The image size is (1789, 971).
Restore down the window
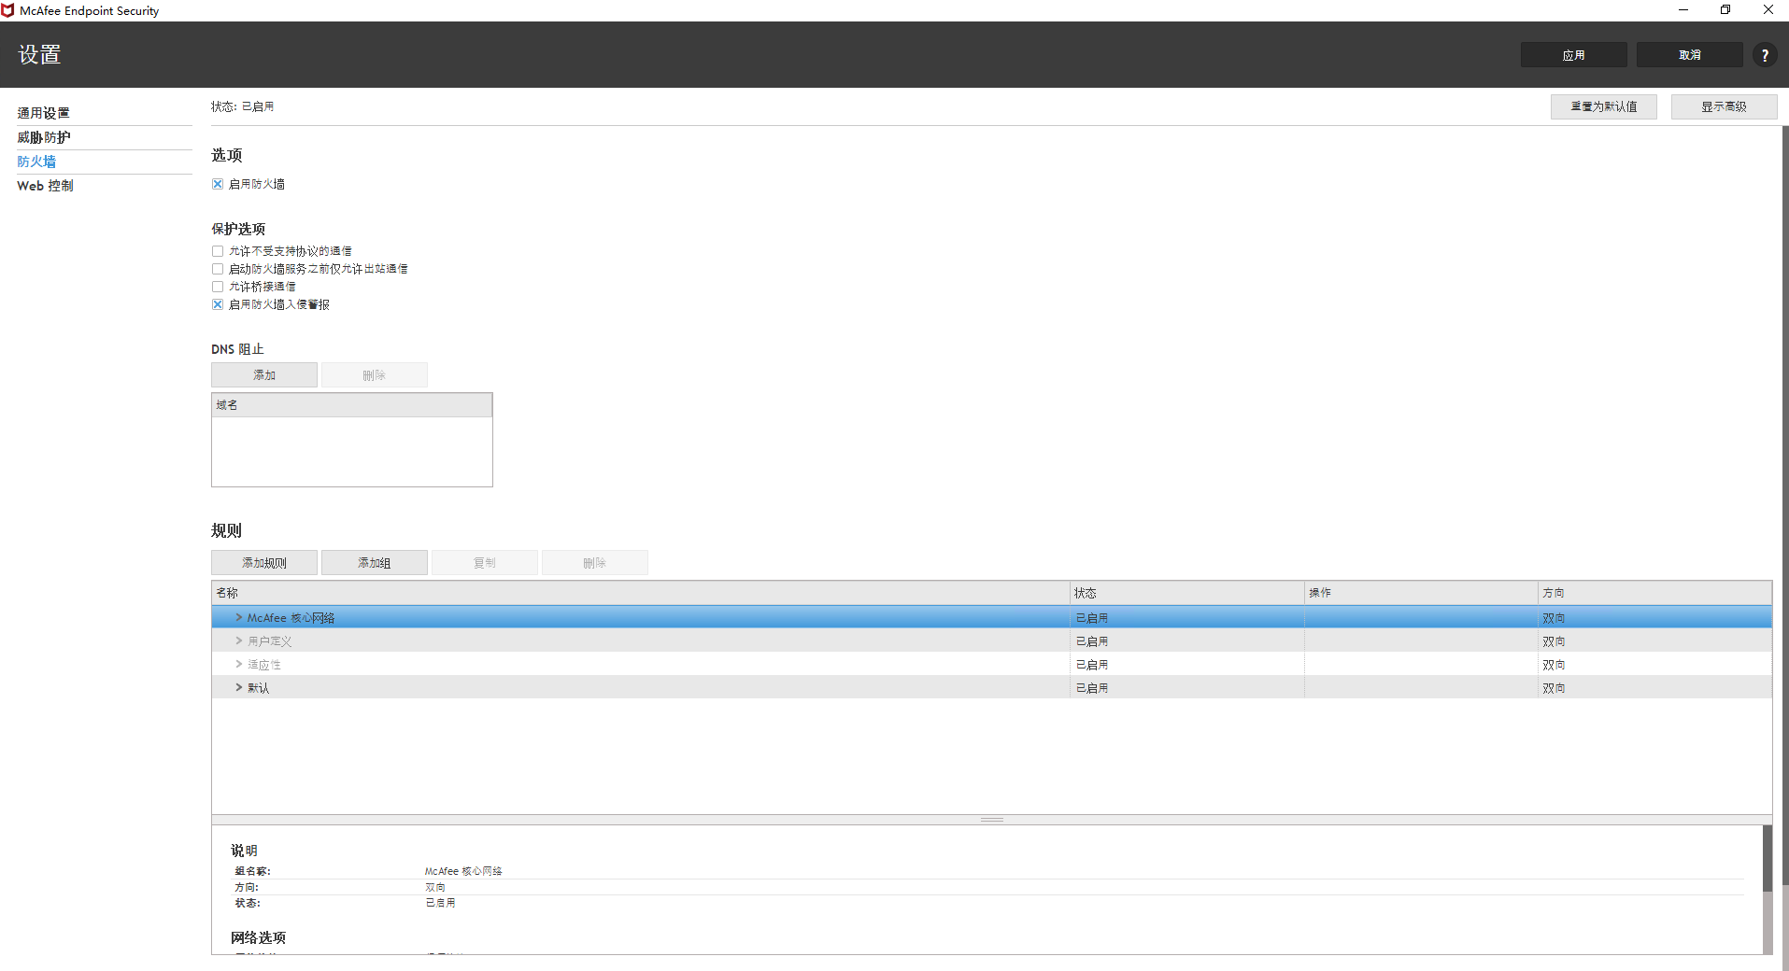1725,10
